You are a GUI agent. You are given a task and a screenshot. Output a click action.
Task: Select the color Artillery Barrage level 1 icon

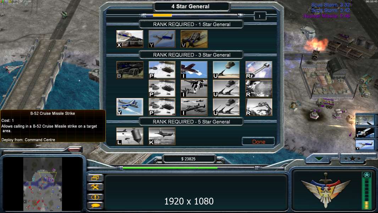click(x=226, y=70)
